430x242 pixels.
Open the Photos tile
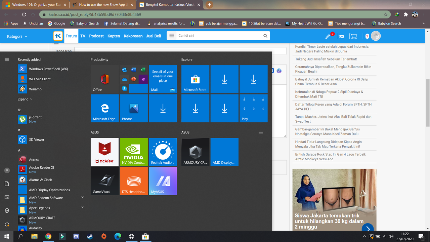point(134,108)
